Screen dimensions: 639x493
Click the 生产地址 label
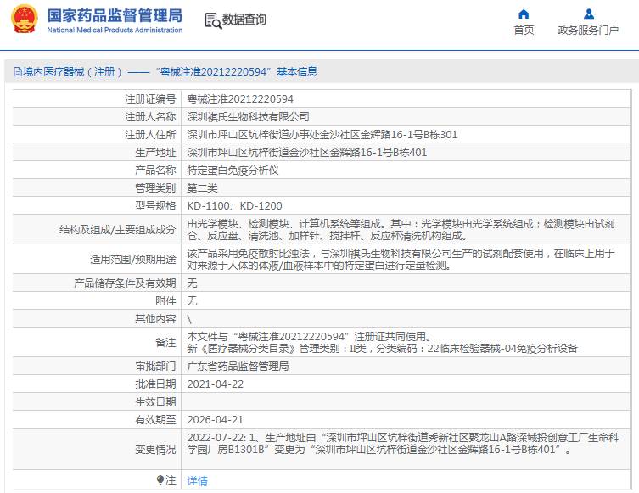coord(155,153)
